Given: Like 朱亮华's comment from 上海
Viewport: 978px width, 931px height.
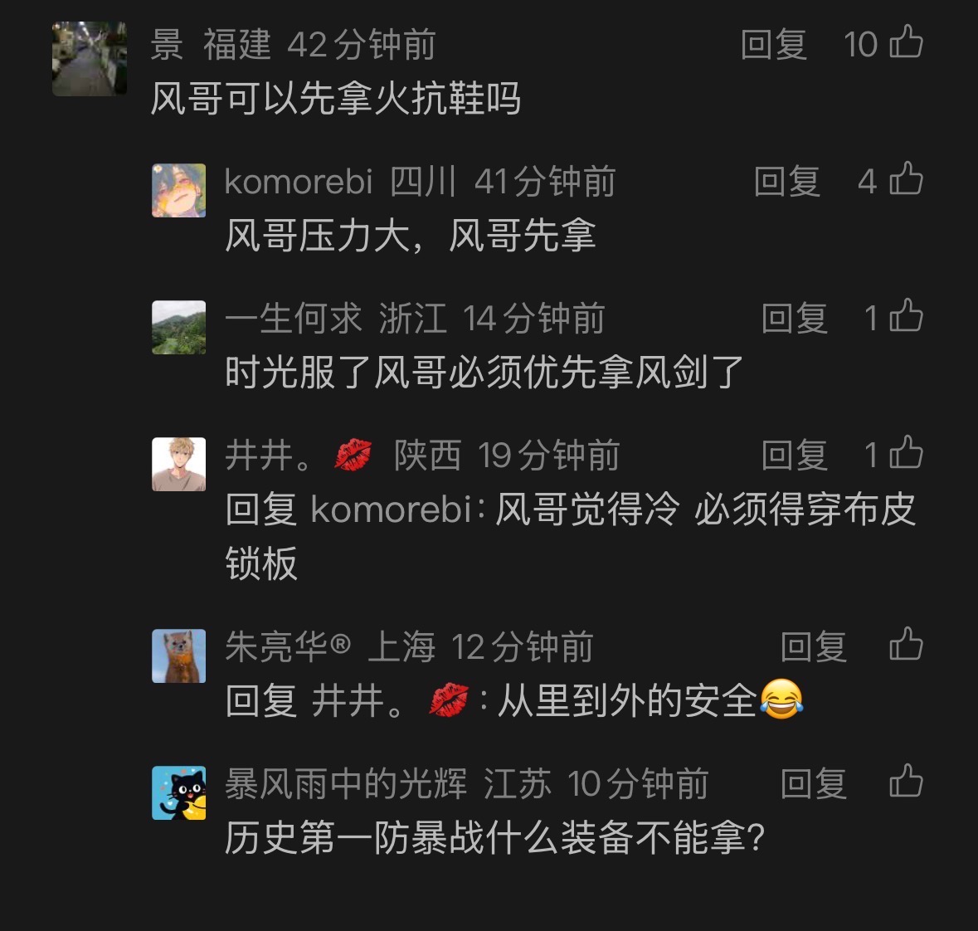Looking at the screenshot, I should coord(906,644).
